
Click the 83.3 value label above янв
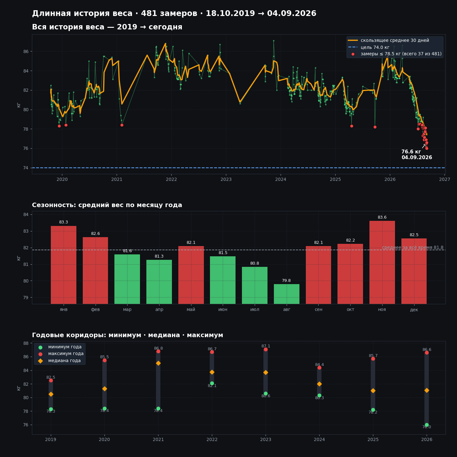(x=64, y=222)
